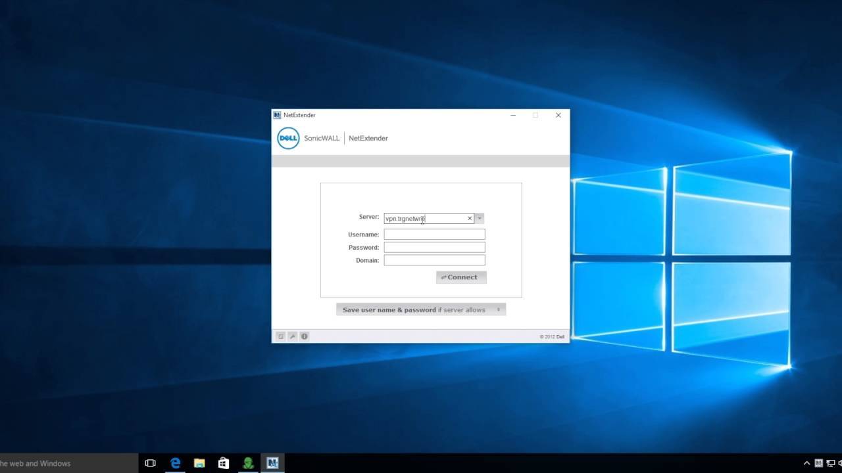Open the log viewer icon at bottom-left
This screenshot has height=473, width=842.
point(280,336)
